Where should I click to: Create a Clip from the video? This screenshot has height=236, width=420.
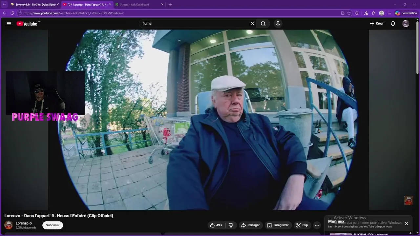[302, 225]
